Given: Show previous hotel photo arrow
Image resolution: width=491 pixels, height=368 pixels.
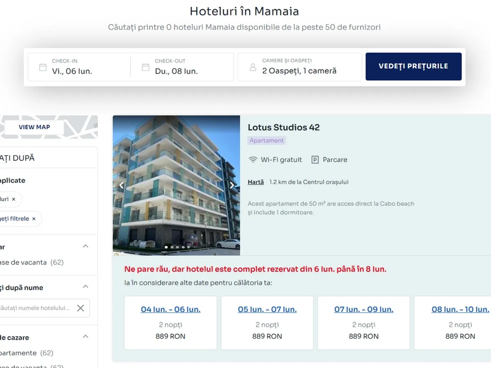Looking at the screenshot, I should pyautogui.click(x=121, y=185).
